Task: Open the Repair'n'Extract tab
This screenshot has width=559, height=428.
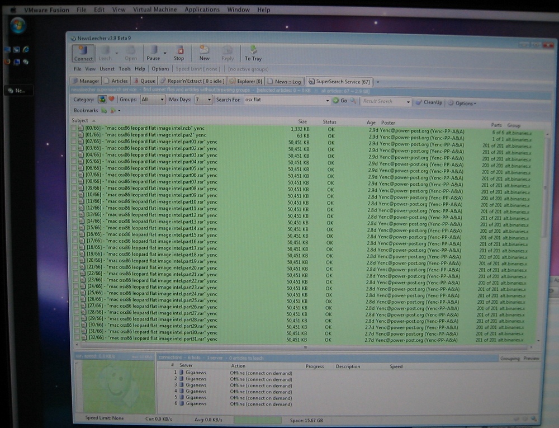Action: [x=192, y=81]
